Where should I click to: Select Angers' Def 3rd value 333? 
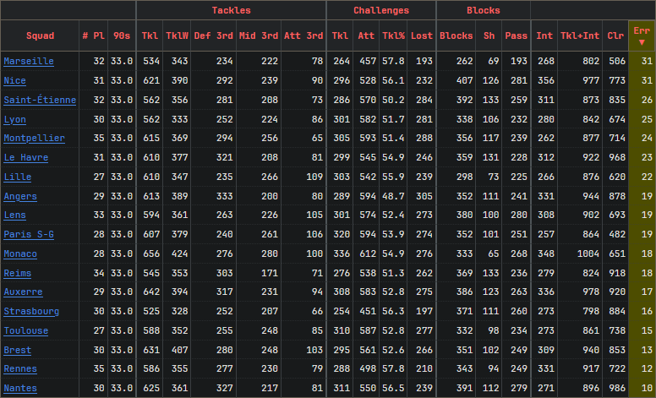[225, 196]
